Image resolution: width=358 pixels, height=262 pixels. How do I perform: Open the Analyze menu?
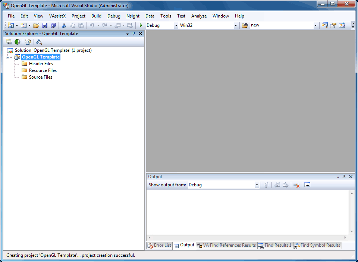[x=199, y=16]
